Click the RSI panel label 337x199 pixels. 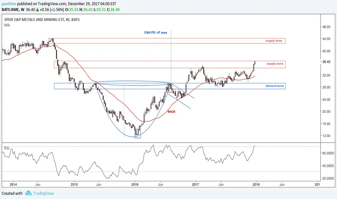point(7,148)
